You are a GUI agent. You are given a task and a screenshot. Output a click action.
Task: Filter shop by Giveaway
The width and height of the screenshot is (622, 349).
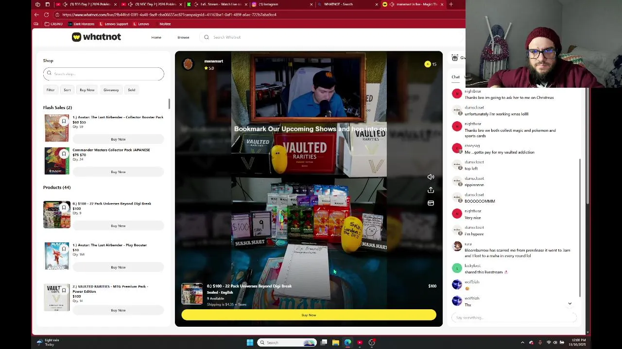click(111, 90)
